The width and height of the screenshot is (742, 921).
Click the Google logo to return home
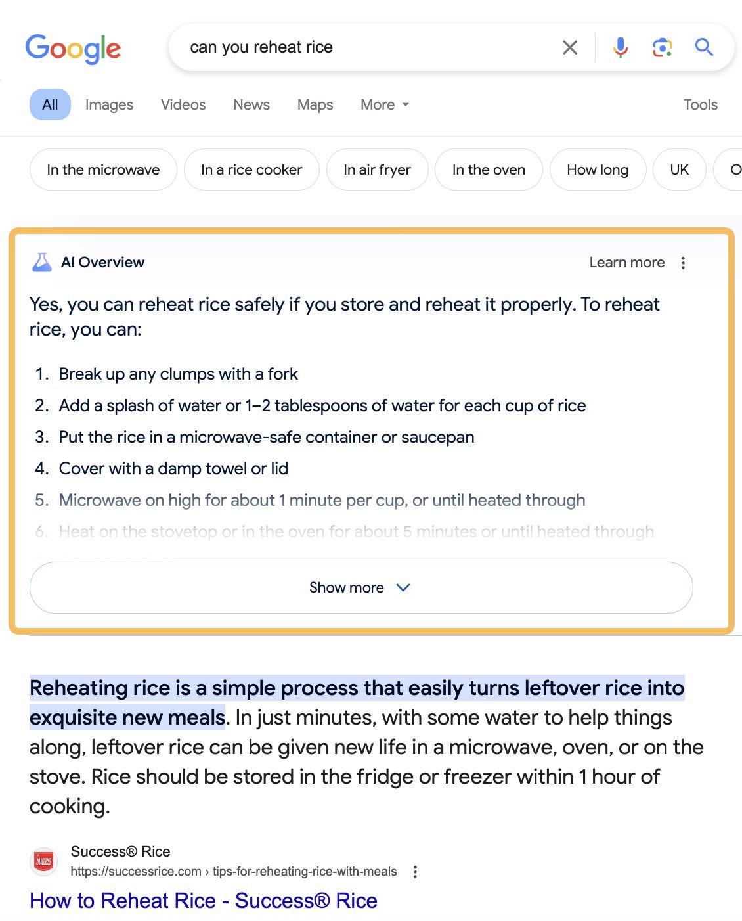[72, 49]
